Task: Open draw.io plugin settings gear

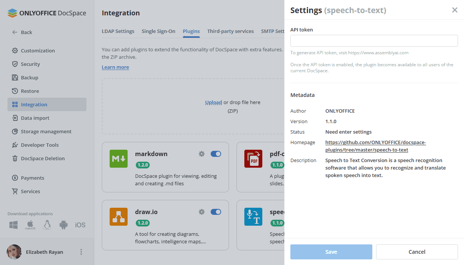Action: point(202,212)
